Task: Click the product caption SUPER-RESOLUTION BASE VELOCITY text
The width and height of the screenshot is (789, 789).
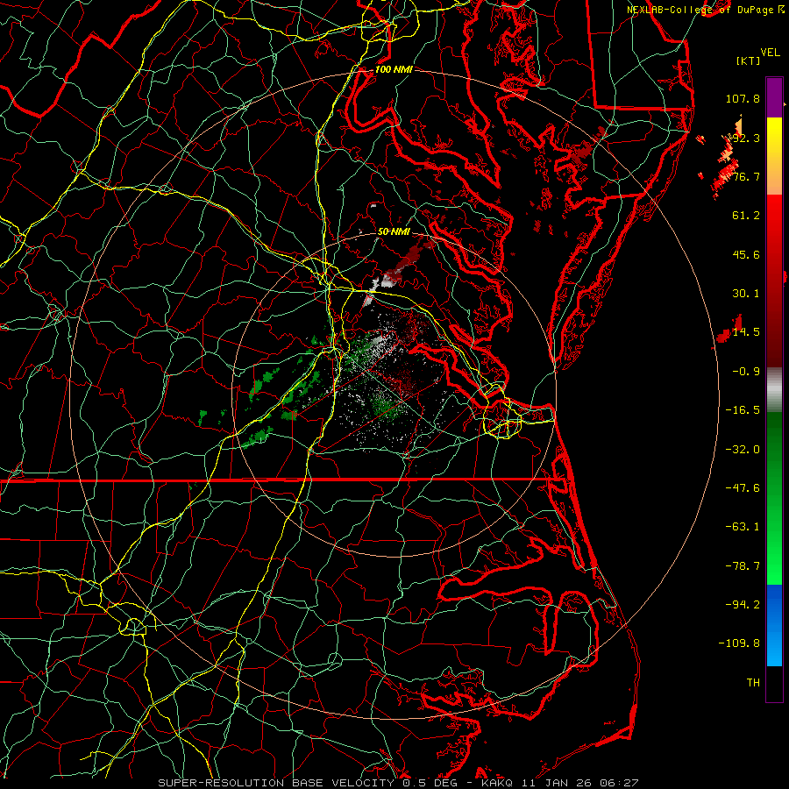Action: coord(276,783)
